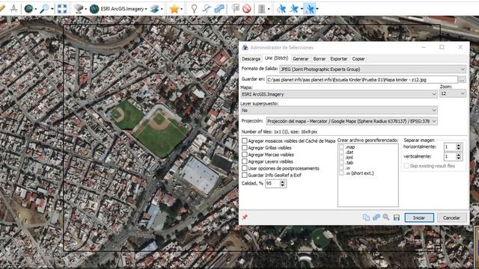The width and height of the screenshot is (479, 269).
Task: Click the horizontalmente spinner arrows
Action: (x=459, y=147)
